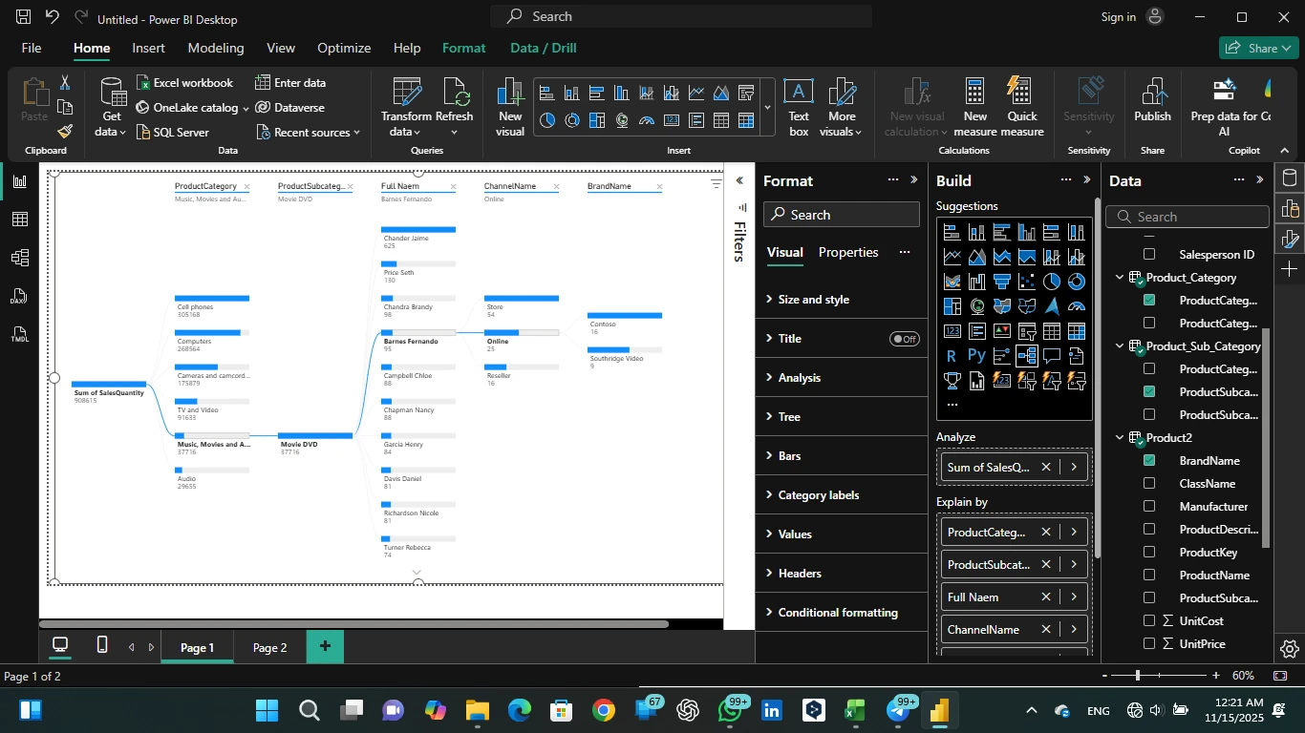Choose the Q&A speech bubble visual
Viewport: 1305px width, 733px height.
[x=1052, y=356]
